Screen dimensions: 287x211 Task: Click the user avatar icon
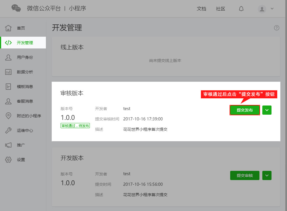262,9
